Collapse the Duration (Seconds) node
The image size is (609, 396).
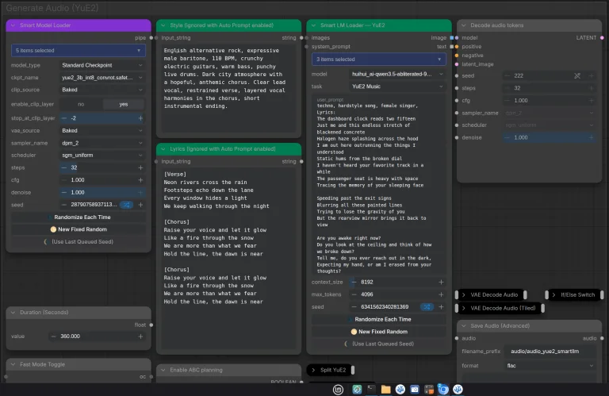(x=13, y=313)
